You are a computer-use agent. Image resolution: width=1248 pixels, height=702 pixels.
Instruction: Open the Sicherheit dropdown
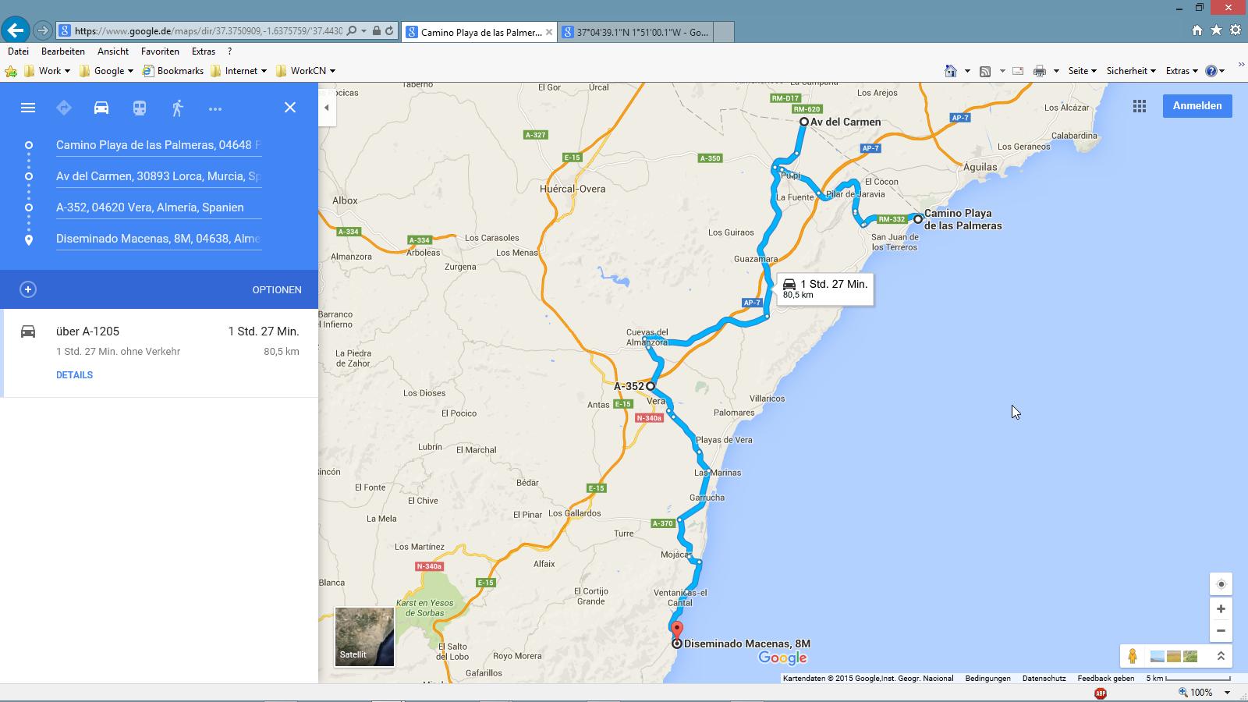[x=1131, y=71]
